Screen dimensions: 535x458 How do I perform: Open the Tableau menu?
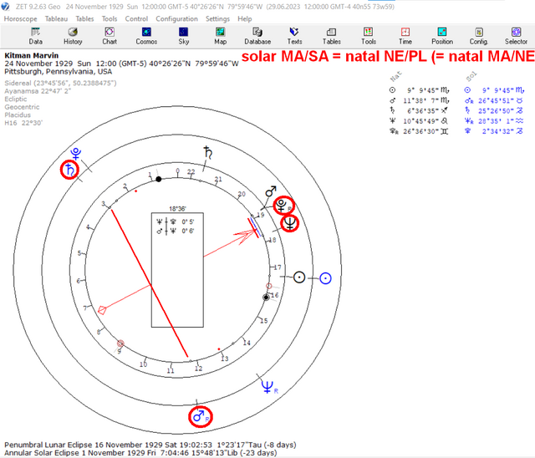pos(56,18)
